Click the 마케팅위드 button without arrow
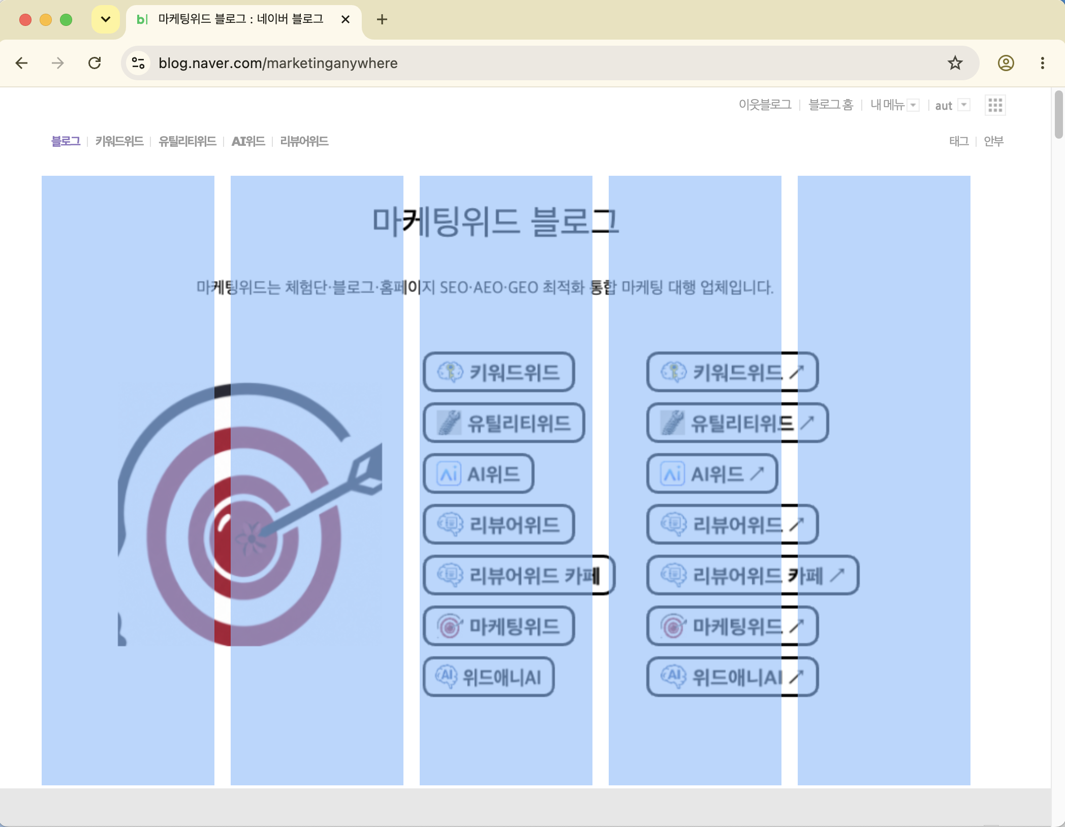 click(499, 626)
